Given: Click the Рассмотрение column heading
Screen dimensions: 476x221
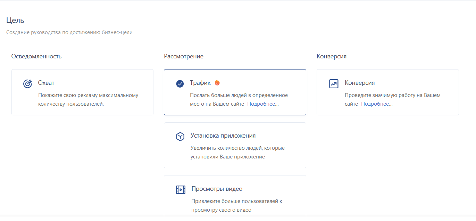Looking at the screenshot, I should click(184, 56).
